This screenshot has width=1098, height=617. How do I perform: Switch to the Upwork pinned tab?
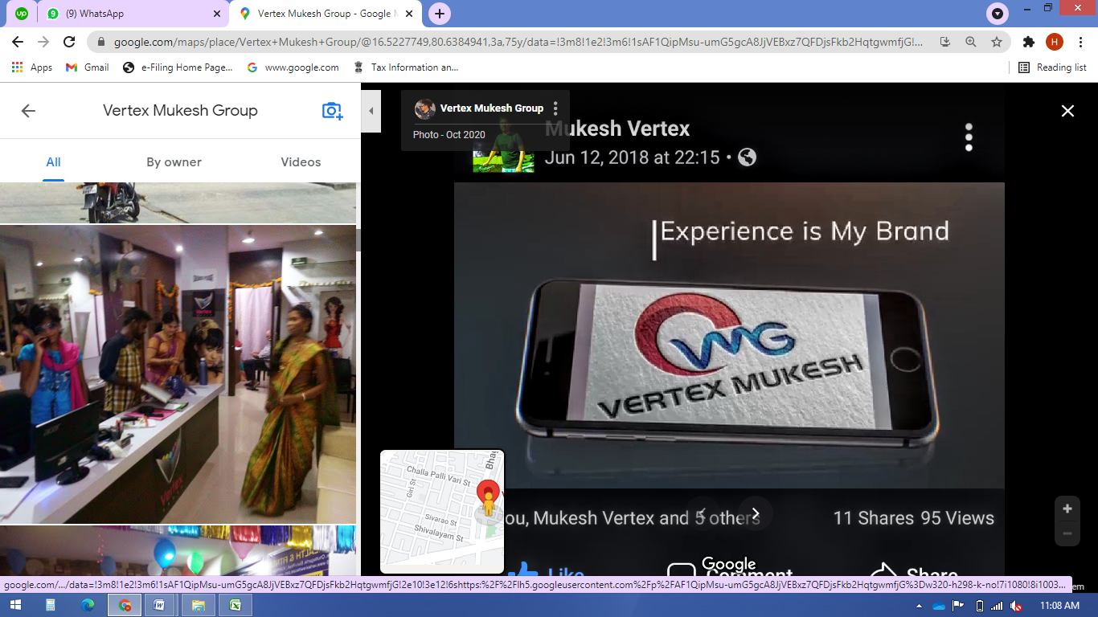click(22, 14)
